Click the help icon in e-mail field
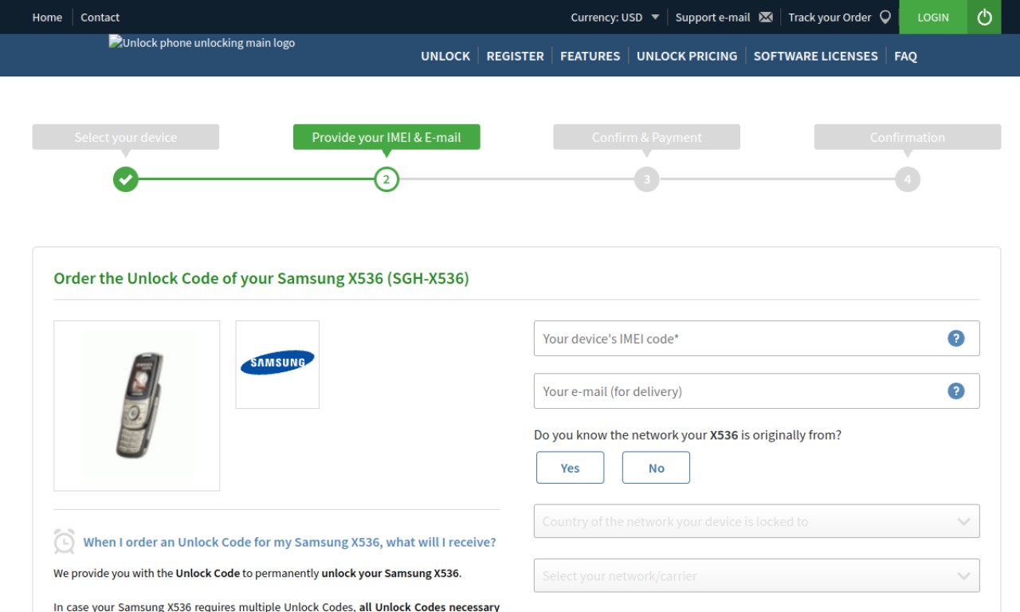Viewport: 1020px width, 612px height. point(956,391)
